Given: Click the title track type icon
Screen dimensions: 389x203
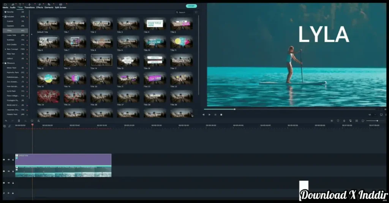Looking at the screenshot, I should tap(4, 160).
